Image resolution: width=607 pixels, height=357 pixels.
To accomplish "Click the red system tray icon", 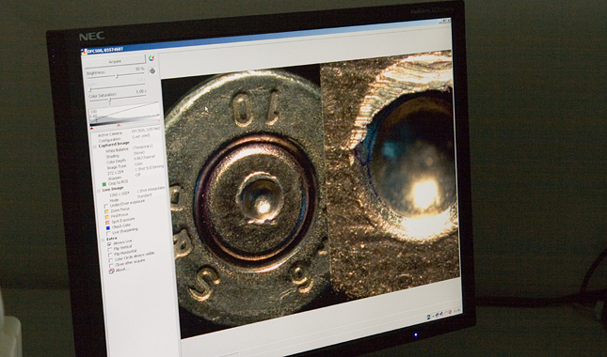I will (450, 313).
